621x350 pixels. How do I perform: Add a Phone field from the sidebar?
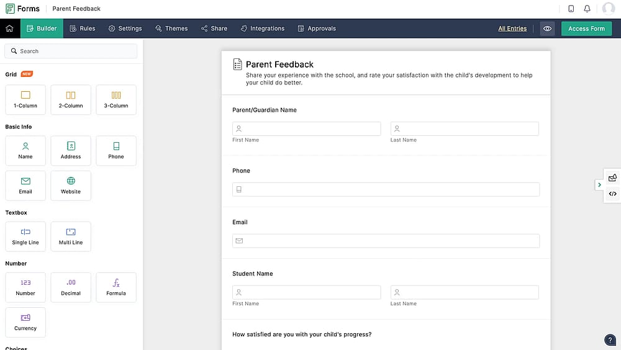click(116, 151)
